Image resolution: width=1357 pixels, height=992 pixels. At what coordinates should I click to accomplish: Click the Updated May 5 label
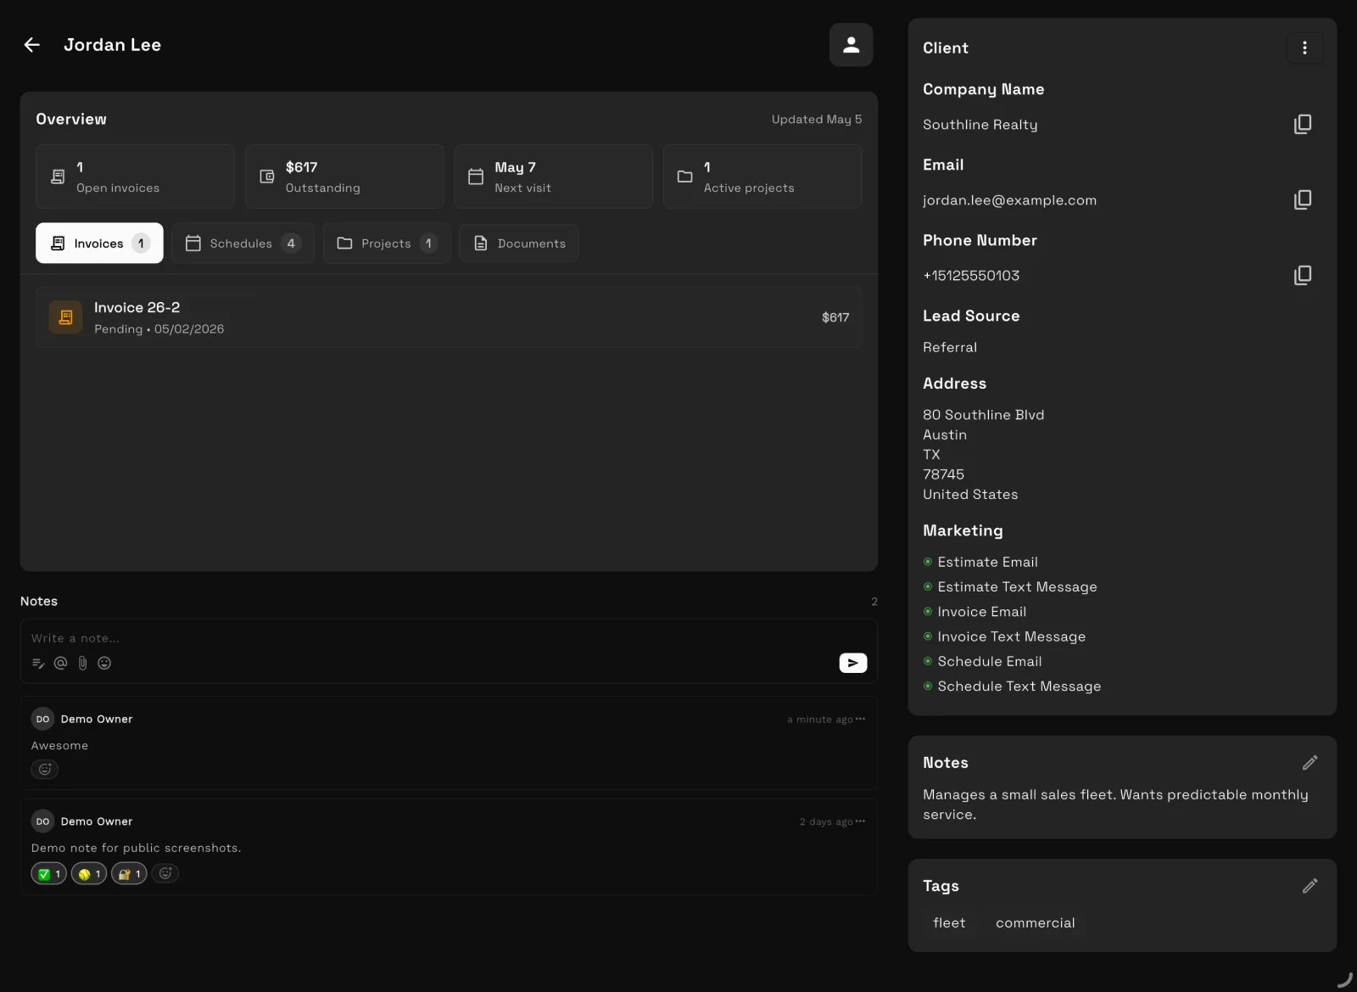[817, 120]
